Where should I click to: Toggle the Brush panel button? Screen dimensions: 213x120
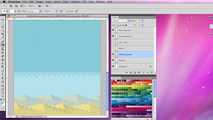tap(19, 11)
